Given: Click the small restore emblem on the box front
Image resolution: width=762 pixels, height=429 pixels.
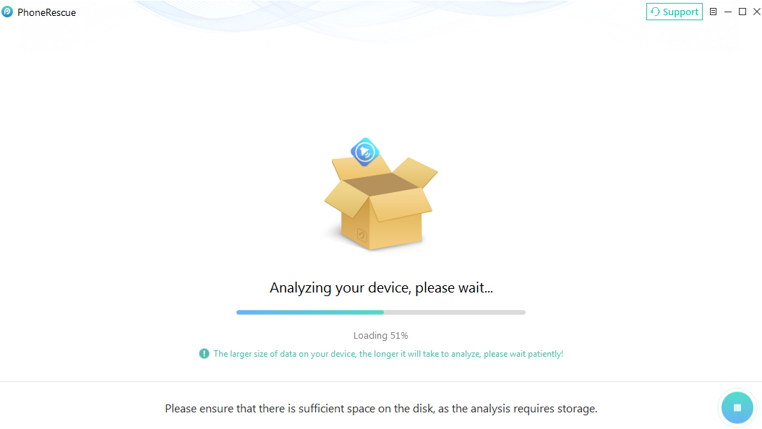Looking at the screenshot, I should click(x=361, y=235).
